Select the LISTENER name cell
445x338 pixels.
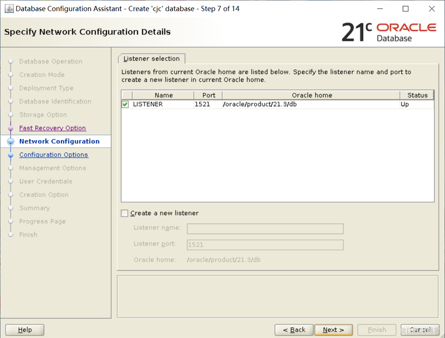163,104
